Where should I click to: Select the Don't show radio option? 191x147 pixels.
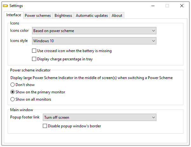[x=12, y=85]
